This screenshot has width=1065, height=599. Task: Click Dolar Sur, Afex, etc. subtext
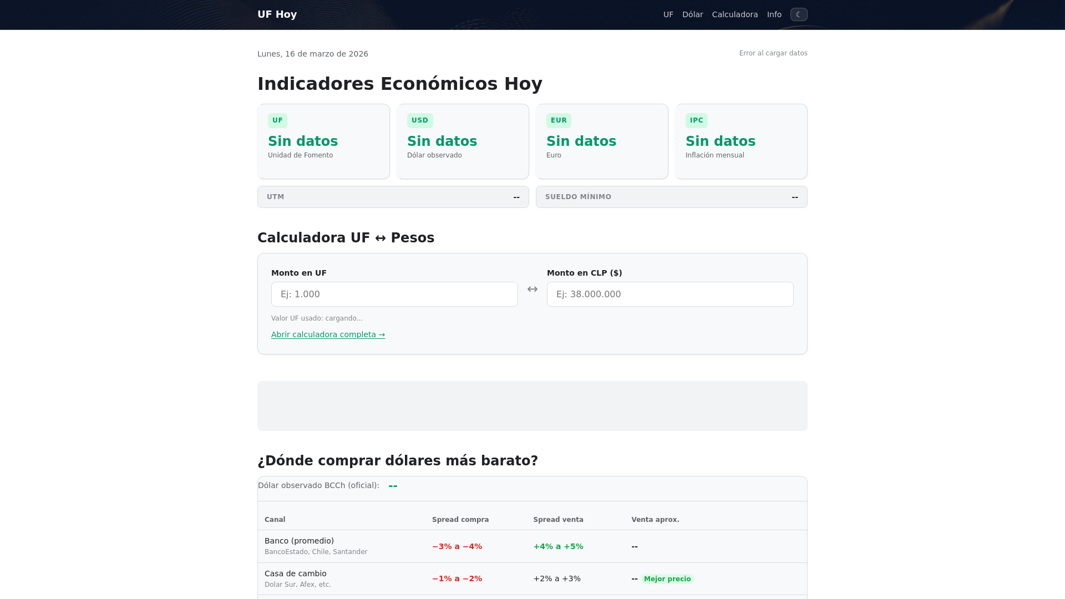tap(297, 585)
